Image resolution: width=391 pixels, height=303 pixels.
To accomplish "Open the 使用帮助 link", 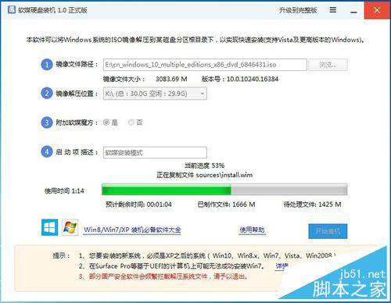I will (252, 230).
